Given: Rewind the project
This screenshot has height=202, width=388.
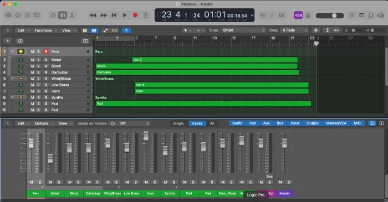Looking at the screenshot, I should pyautogui.click(x=93, y=15).
